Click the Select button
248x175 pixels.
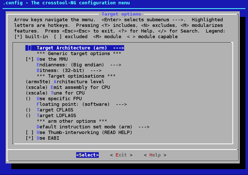point(87,155)
